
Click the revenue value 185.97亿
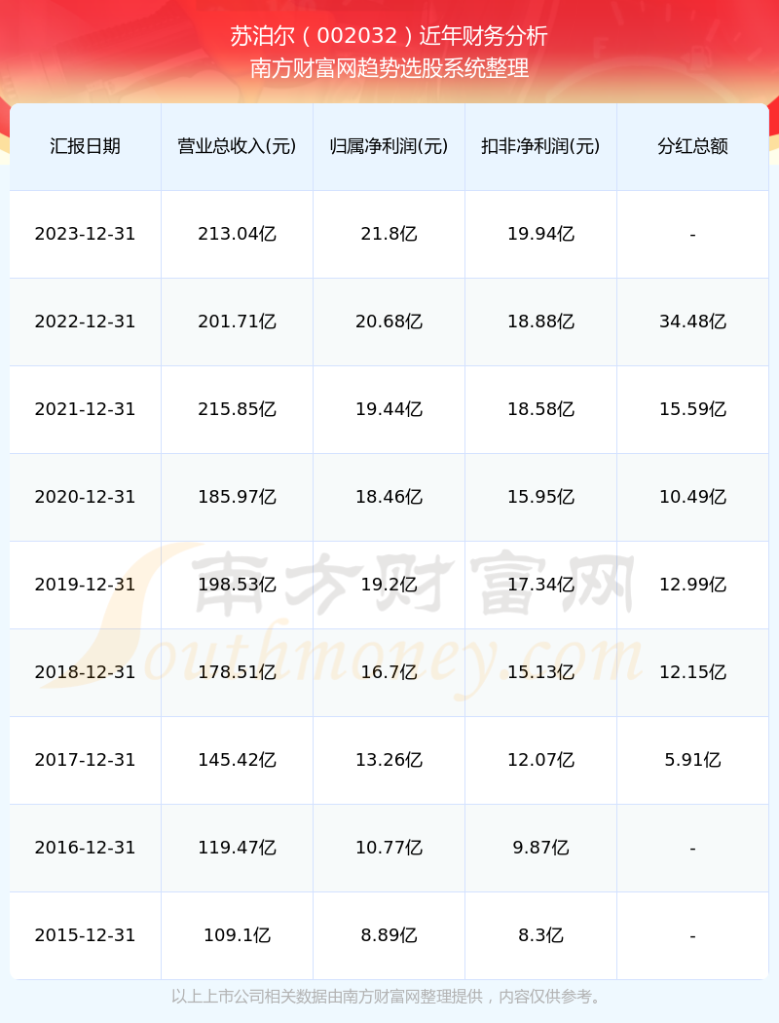(238, 497)
